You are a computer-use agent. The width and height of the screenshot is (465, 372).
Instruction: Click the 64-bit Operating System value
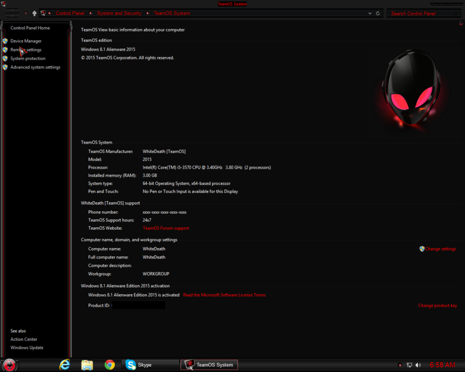click(187, 184)
